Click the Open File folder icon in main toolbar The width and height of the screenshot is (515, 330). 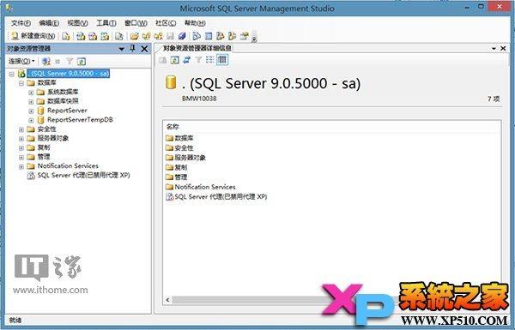pyautogui.click(x=134, y=36)
